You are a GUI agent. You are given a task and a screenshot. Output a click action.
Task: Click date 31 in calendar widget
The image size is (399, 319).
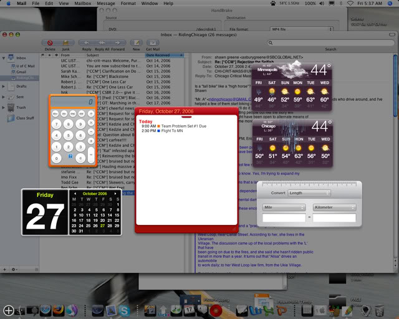click(x=81, y=231)
